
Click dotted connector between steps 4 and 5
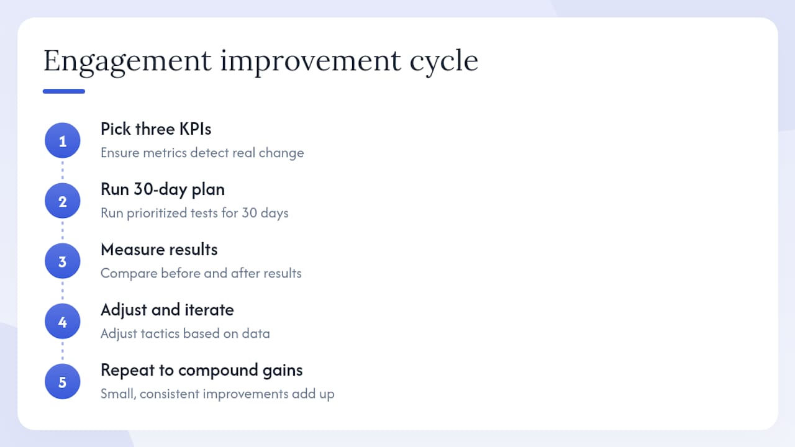[x=62, y=351]
